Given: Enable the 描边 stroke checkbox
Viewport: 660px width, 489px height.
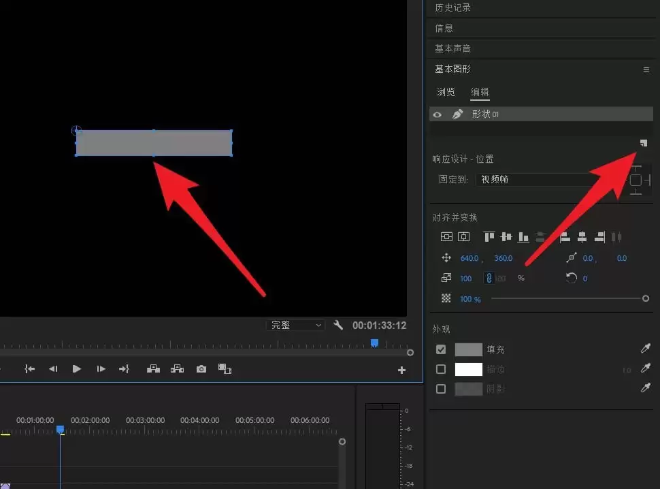Looking at the screenshot, I should point(441,369).
